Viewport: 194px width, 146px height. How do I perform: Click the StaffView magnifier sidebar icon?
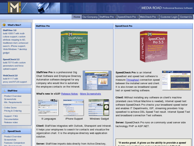click(4, 91)
